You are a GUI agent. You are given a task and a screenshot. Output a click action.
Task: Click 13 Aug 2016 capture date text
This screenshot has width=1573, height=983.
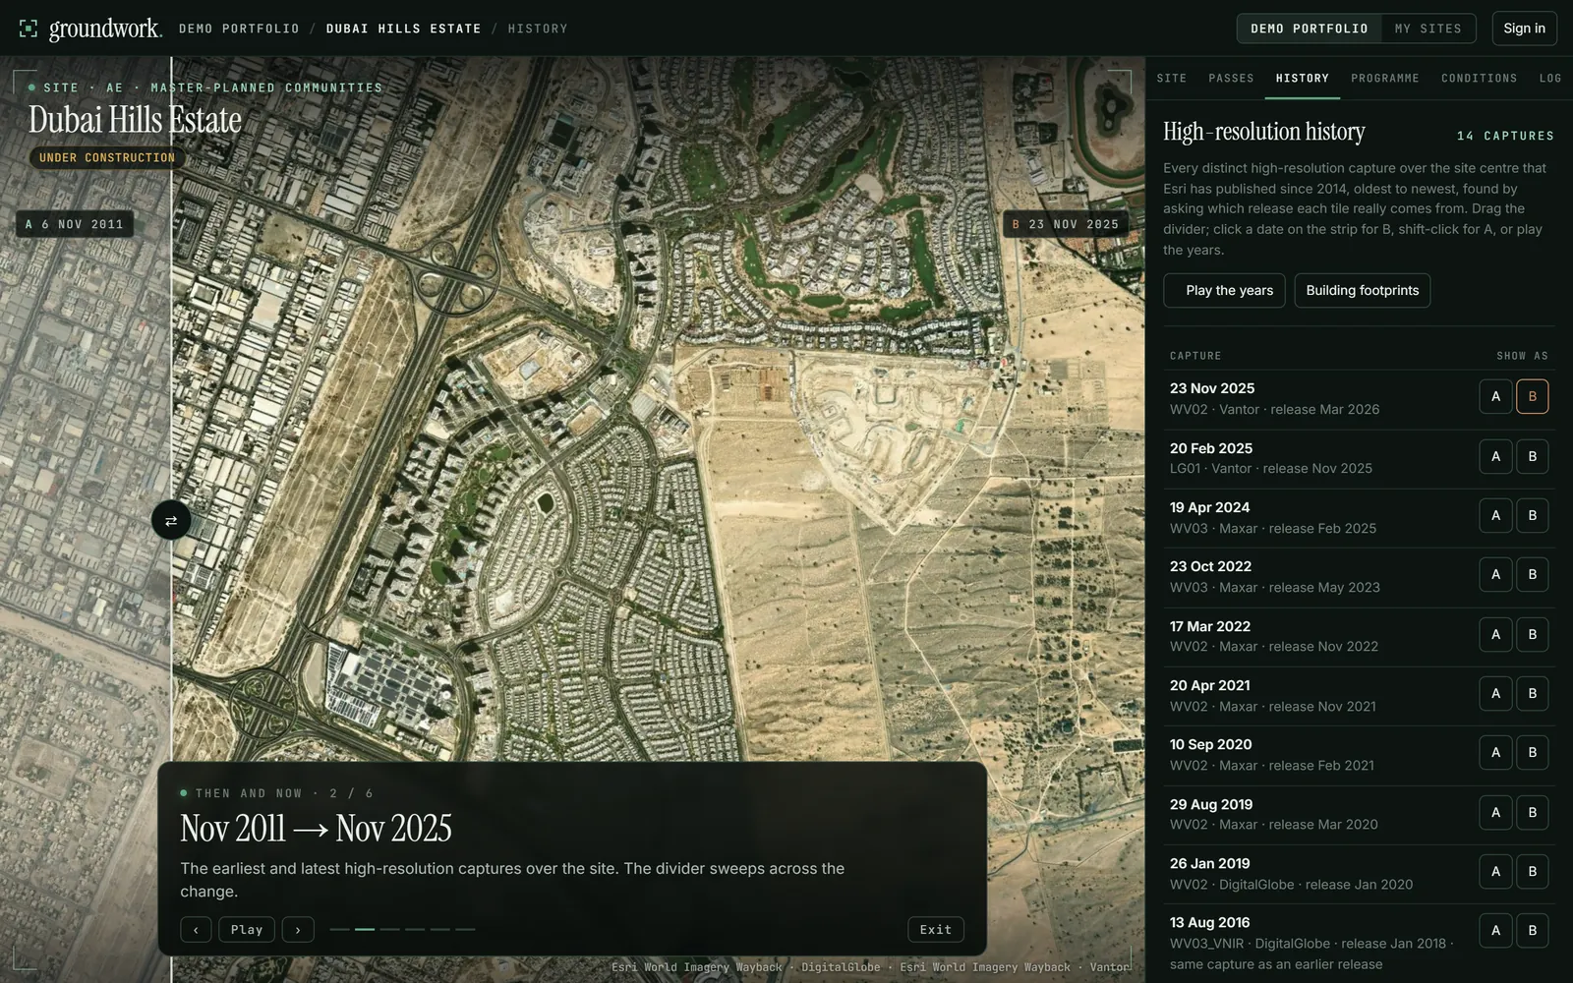1209,922
